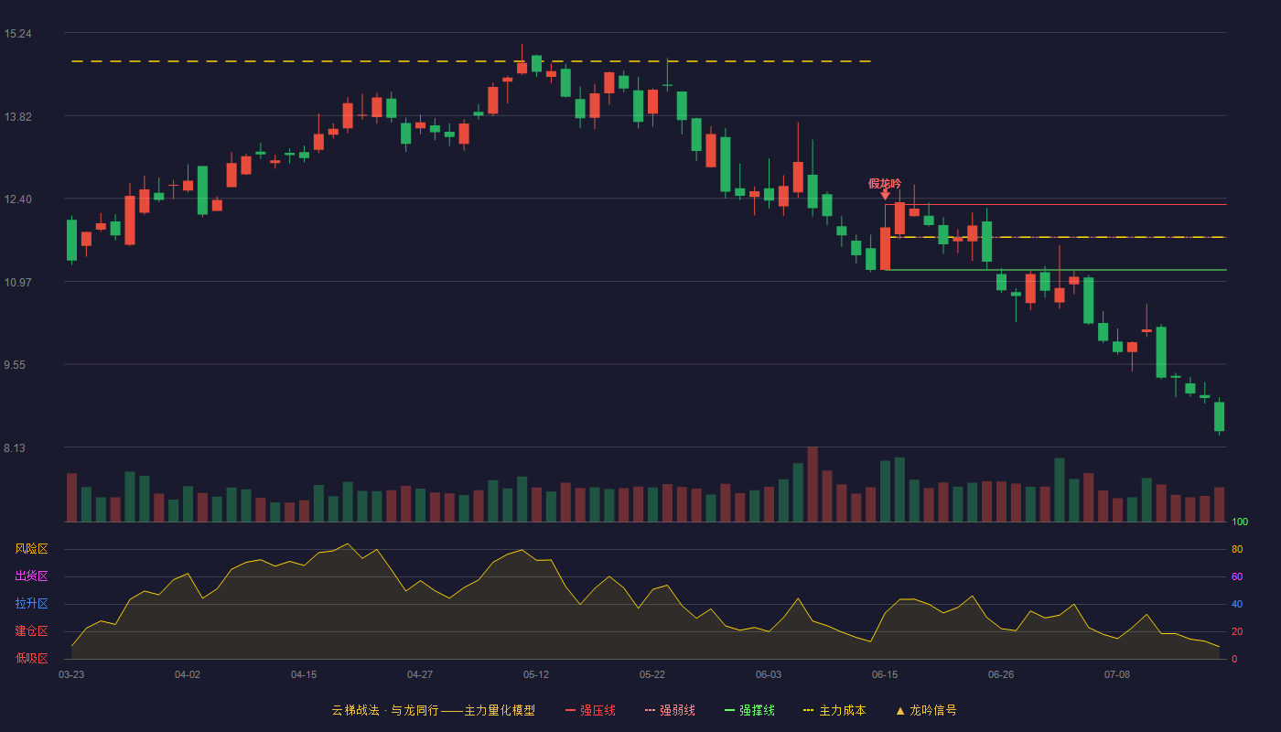1281x732 pixels.
Task: Toggle the 主力成本 legend entry
Action: pos(834,710)
